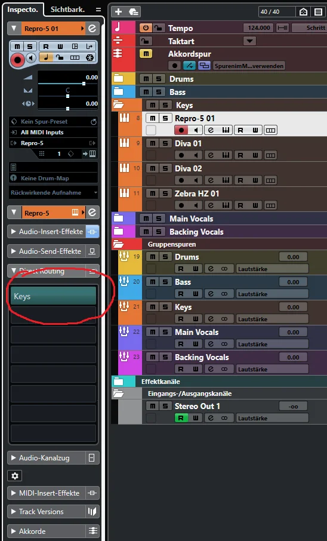
Task: Click the SpurenimM...verwenden button on Akkordspur
Action: pos(249,66)
